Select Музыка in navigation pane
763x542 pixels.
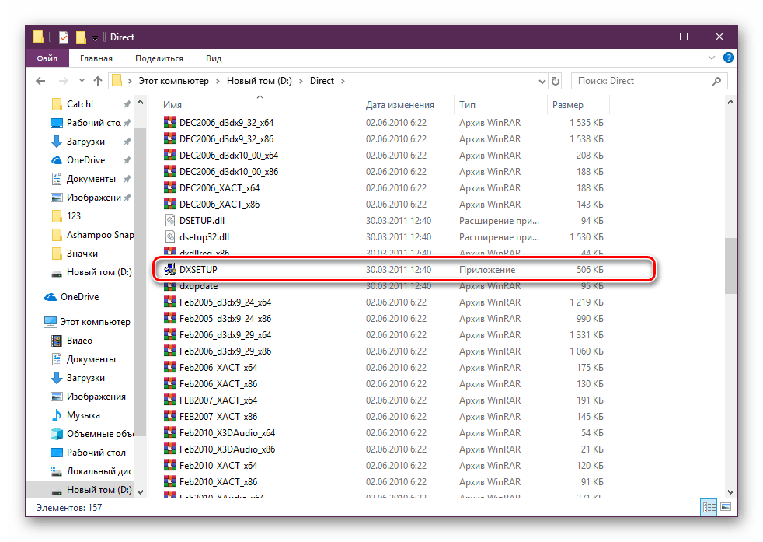tap(75, 415)
